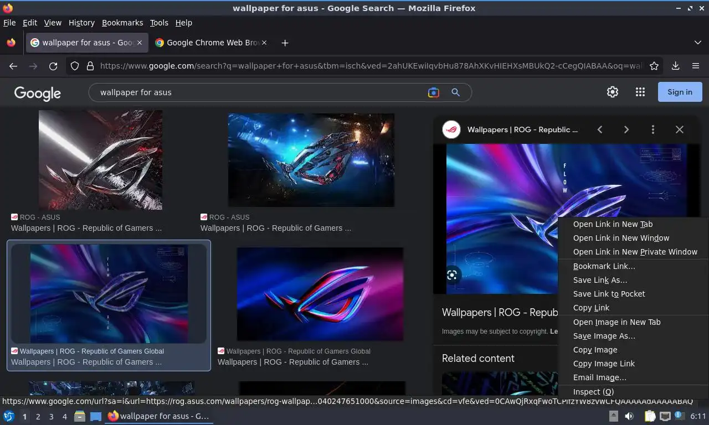Switch to workspace 3 on taskbar

pos(51,416)
